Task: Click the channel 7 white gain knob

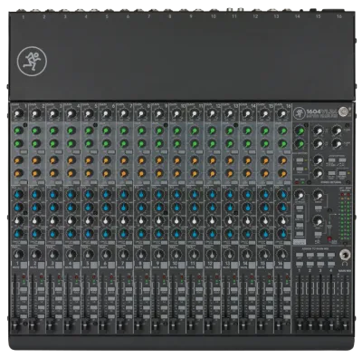Action: pyautogui.click(x=124, y=114)
